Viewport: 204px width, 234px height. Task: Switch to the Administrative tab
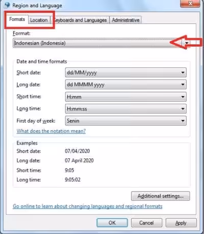pos(125,20)
